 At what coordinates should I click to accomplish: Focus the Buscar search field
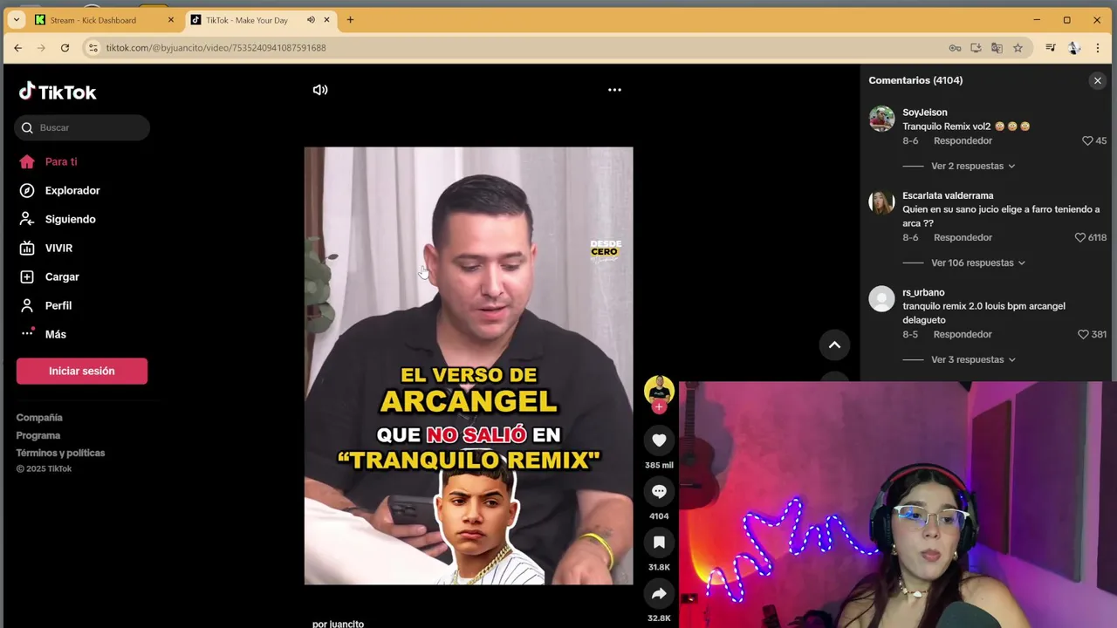[82, 127]
